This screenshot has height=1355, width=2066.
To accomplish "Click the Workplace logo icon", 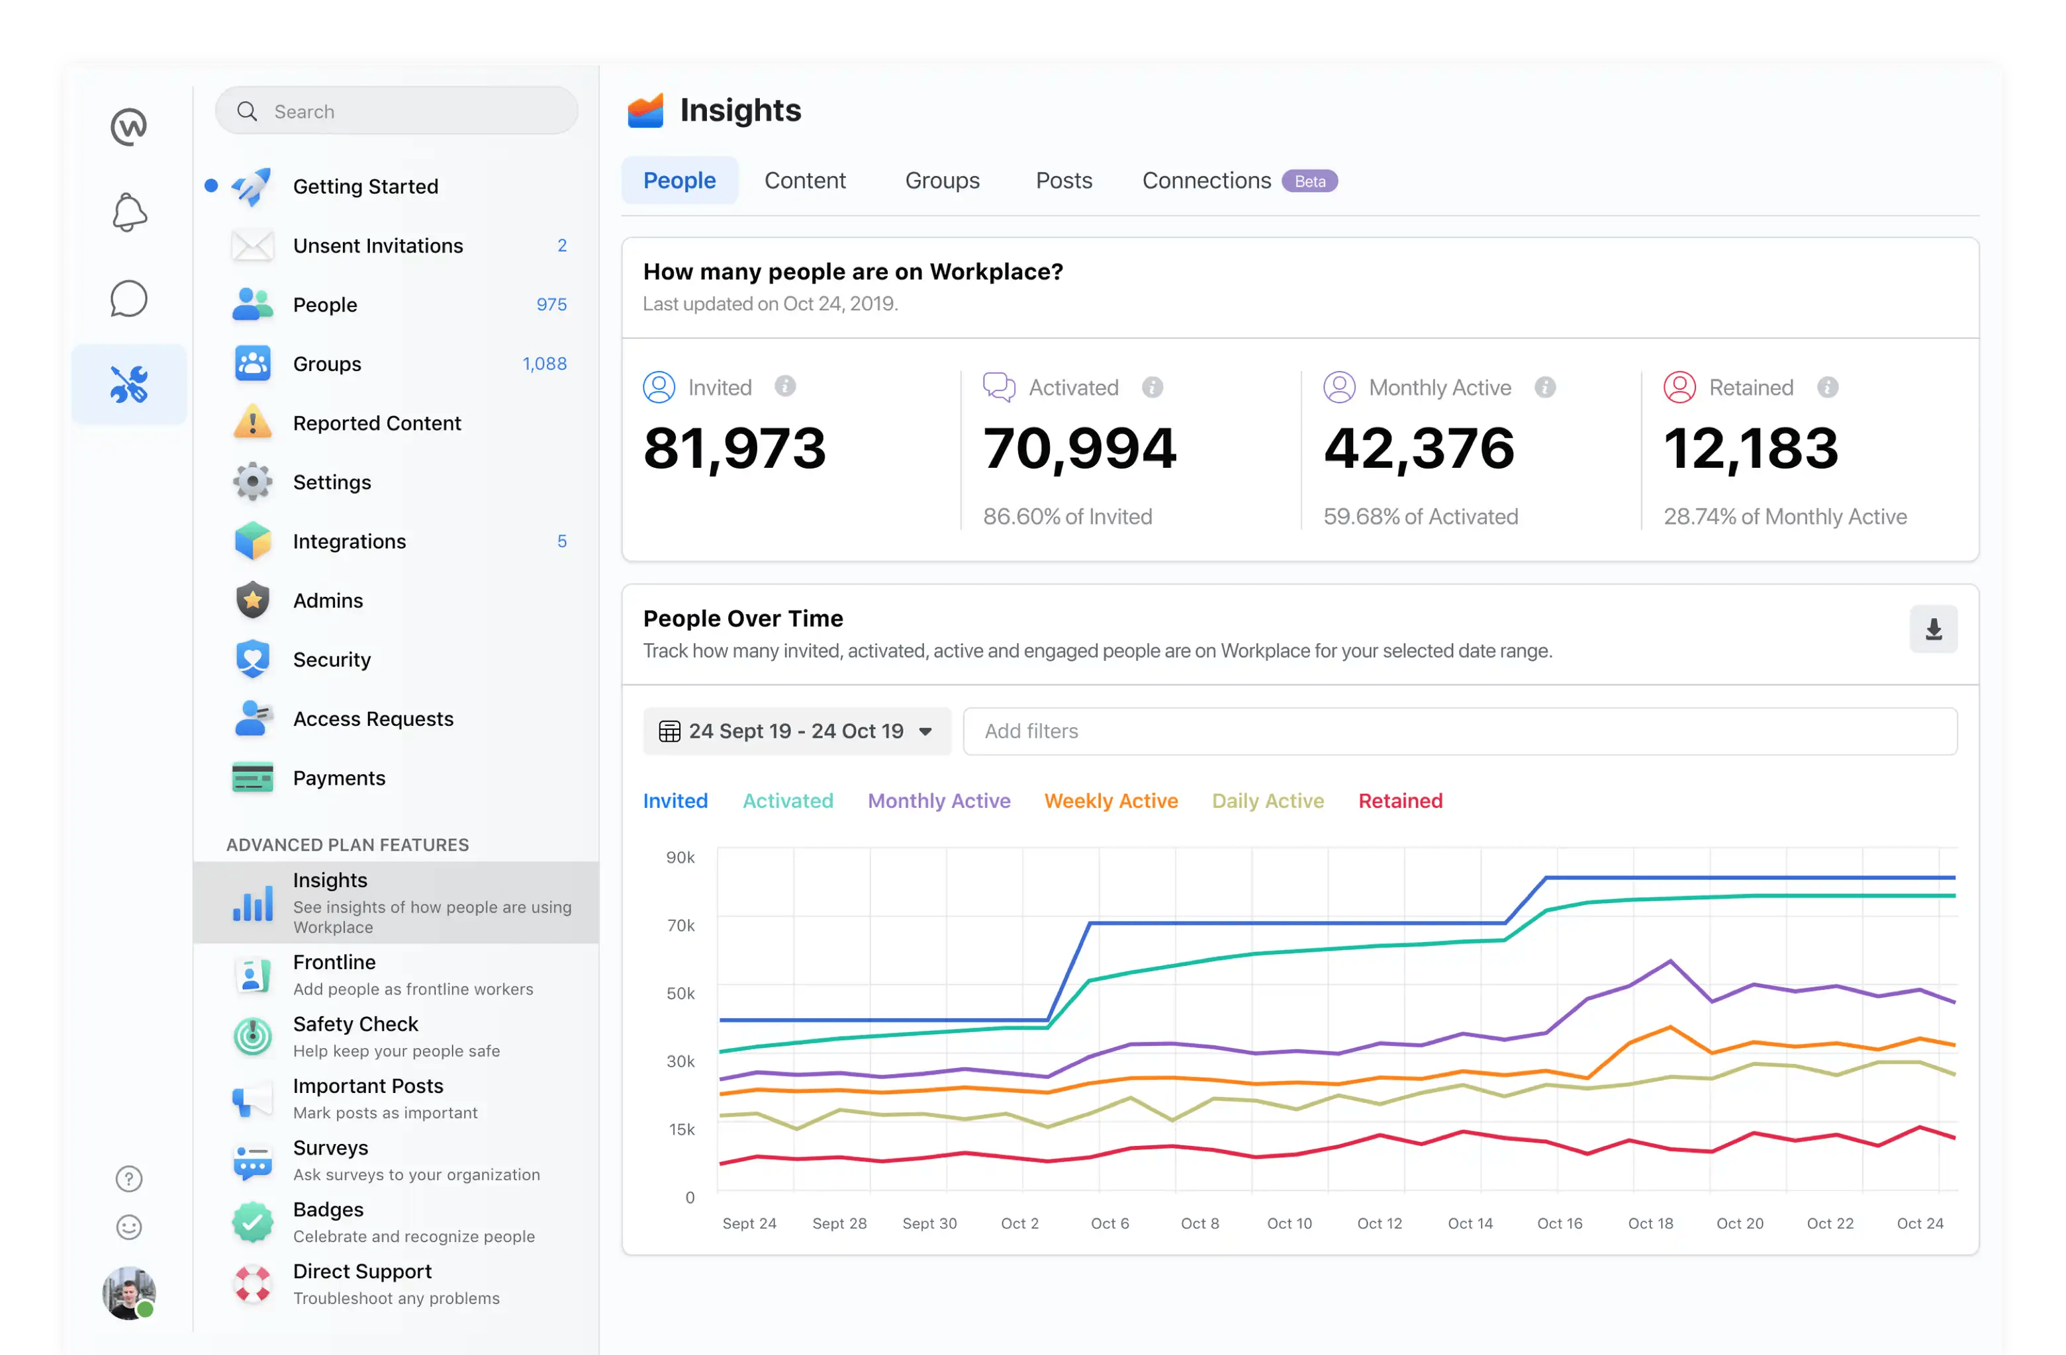I will click(129, 126).
